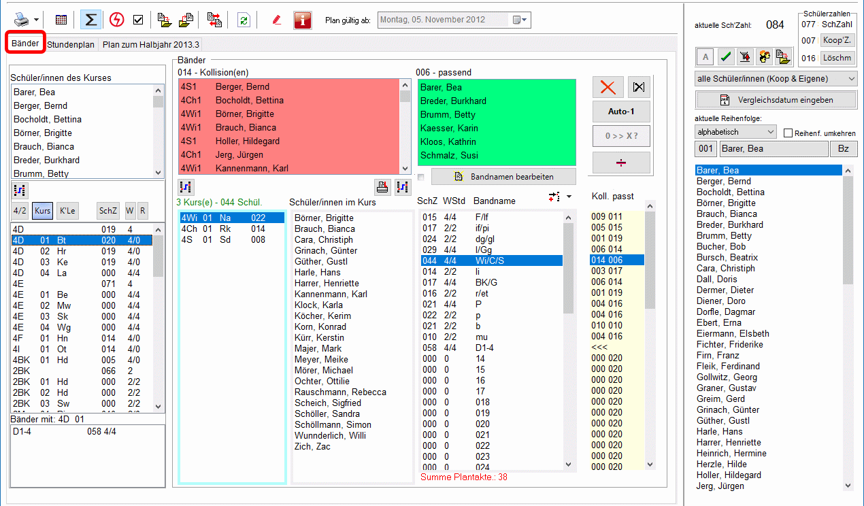Toggle checkbox beside Bandnamen bearbeiten

click(421, 178)
